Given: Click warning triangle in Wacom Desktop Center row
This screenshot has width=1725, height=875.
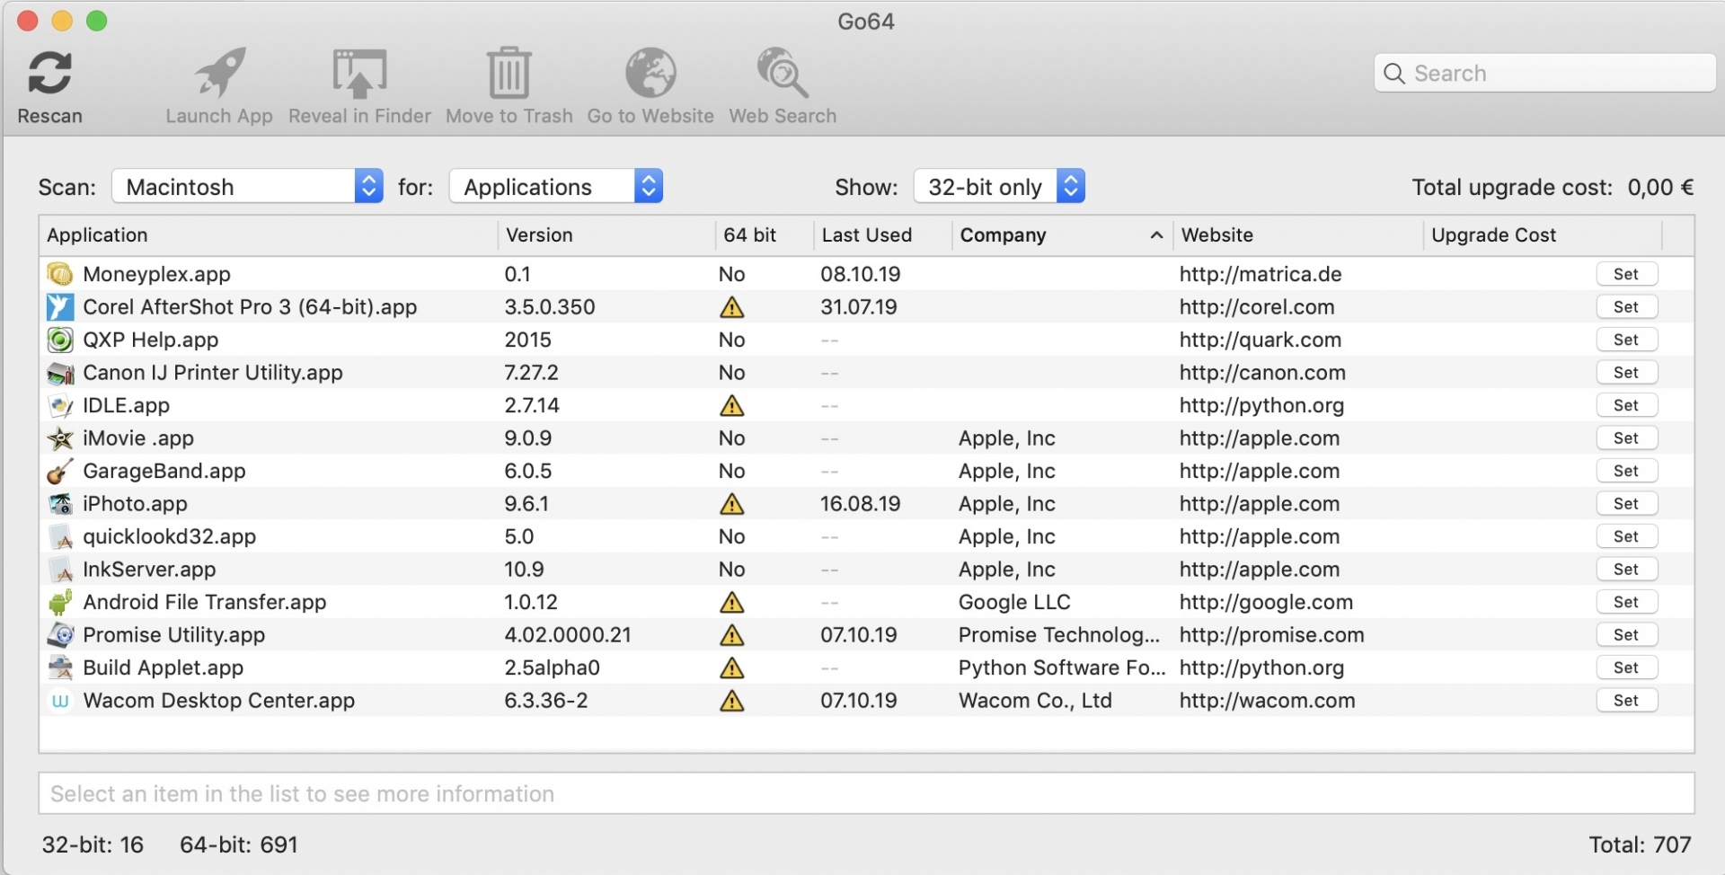Looking at the screenshot, I should pyautogui.click(x=732, y=702).
